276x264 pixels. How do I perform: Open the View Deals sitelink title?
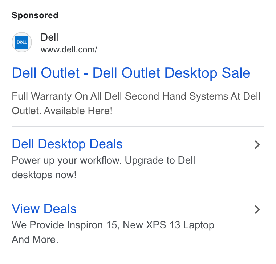[x=44, y=209]
